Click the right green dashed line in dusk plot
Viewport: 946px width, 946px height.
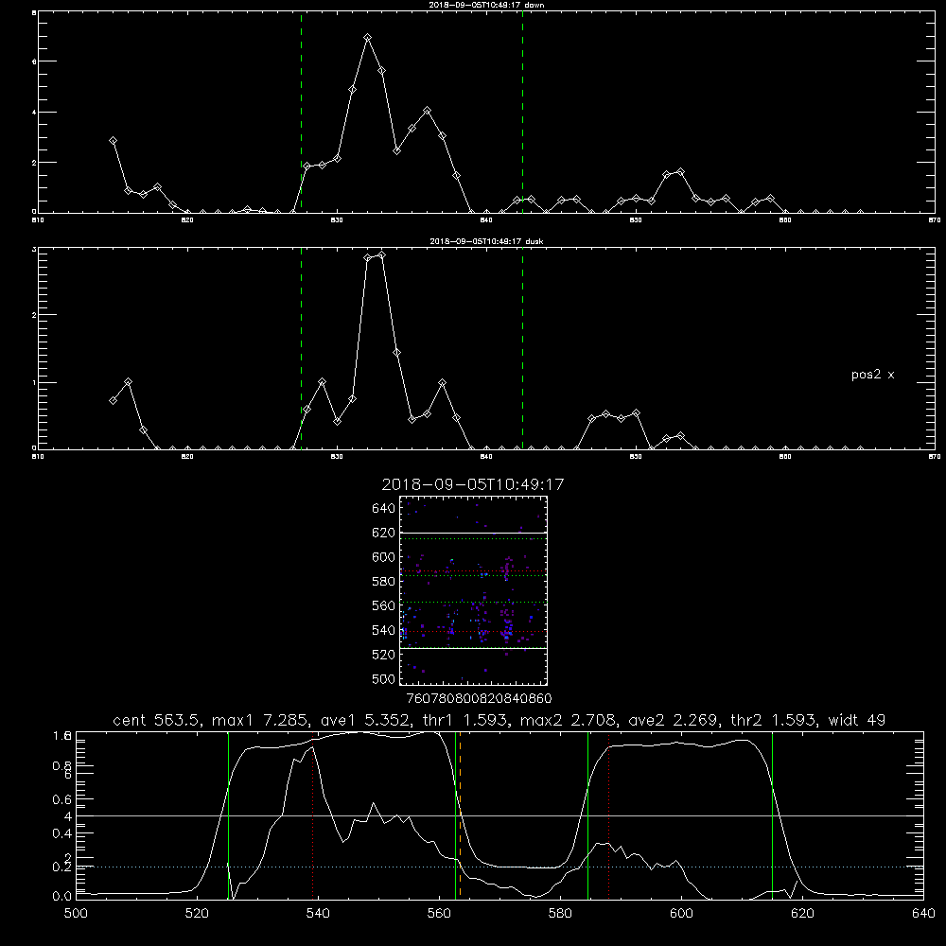[522, 348]
